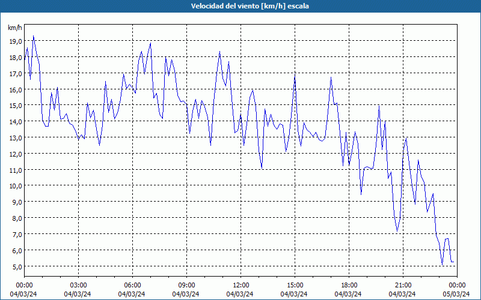Click the 05/03/24 date label

[x=456, y=294]
